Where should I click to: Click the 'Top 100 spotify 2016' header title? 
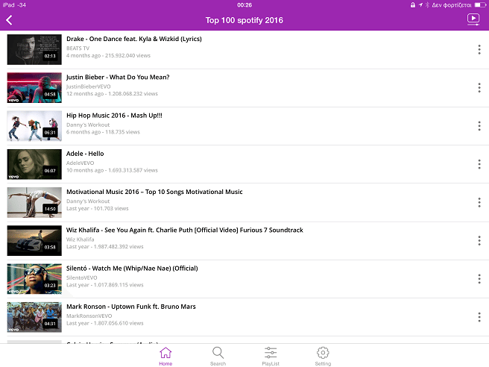pyautogui.click(x=245, y=20)
